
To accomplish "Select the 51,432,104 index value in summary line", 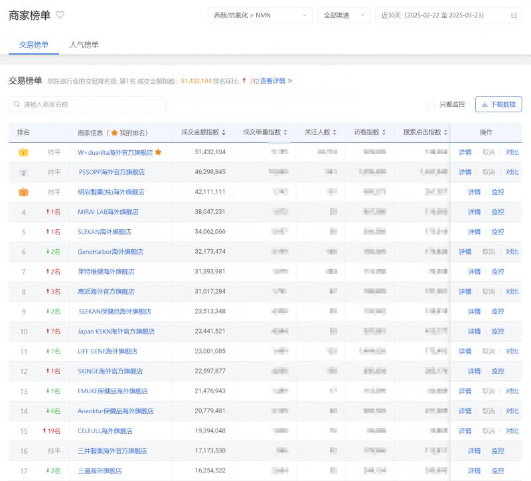I will click(x=196, y=81).
